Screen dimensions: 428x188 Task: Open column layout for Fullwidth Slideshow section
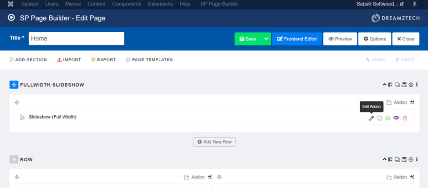(x=390, y=84)
